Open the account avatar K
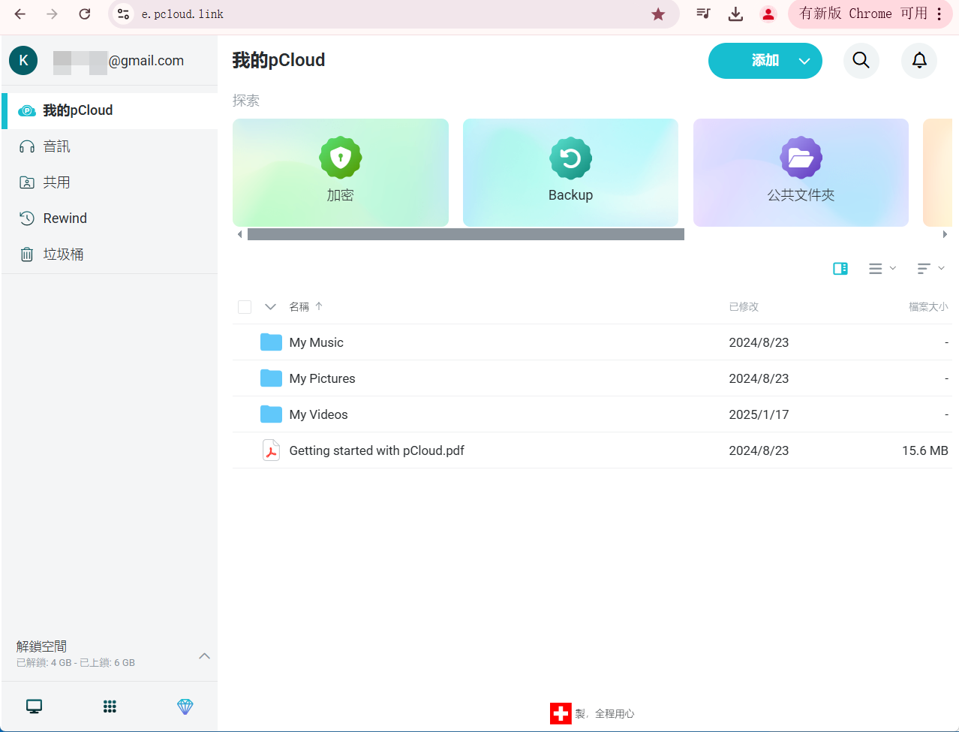 pos(23,61)
